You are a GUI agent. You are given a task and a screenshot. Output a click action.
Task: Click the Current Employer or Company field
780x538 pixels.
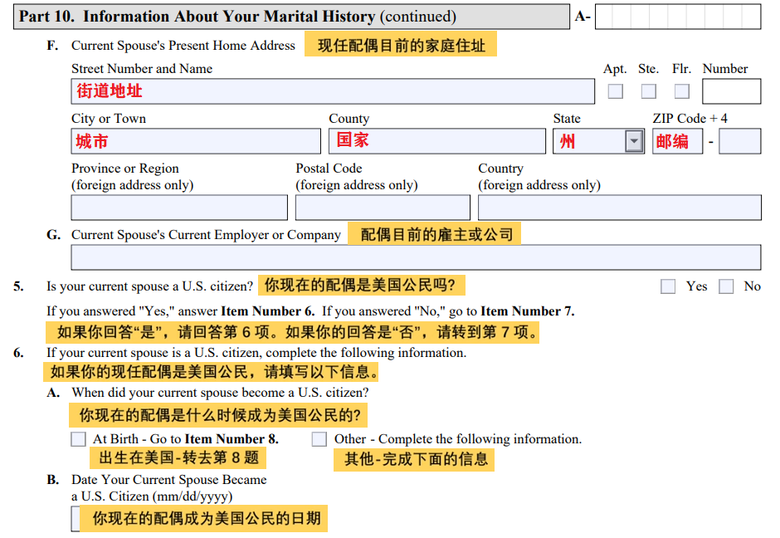416,257
